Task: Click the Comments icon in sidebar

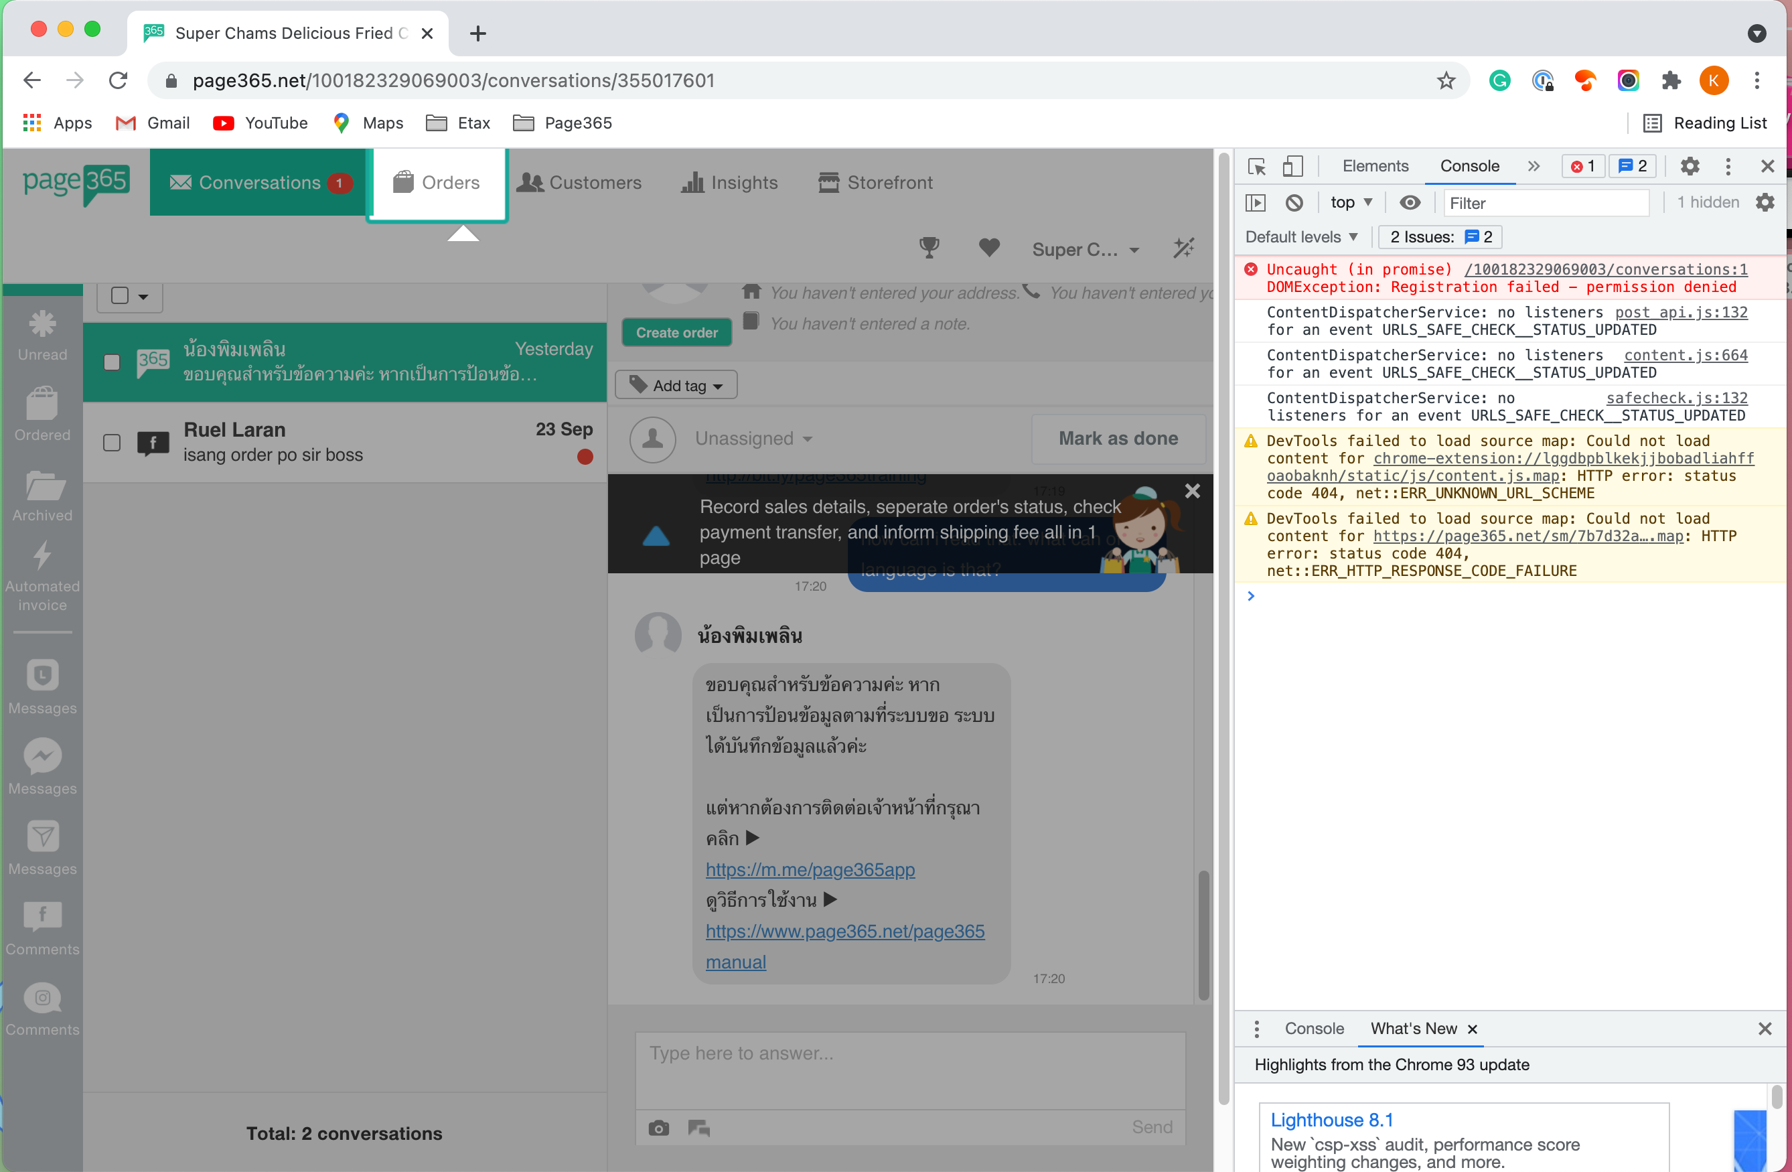Action: [44, 917]
